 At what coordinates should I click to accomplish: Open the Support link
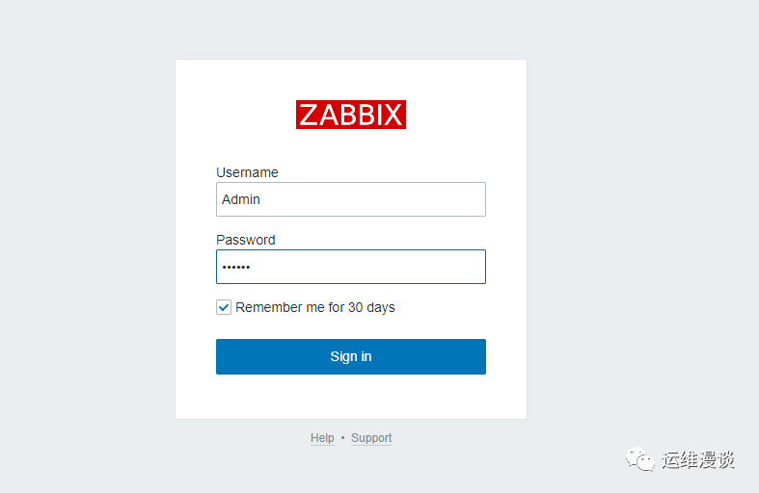371,438
